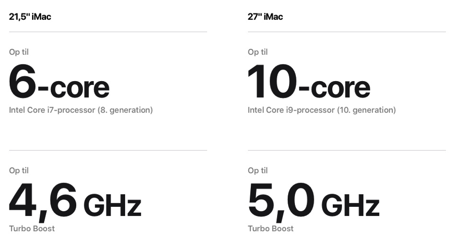
Task: Click "Op til" above 10-core
Action: (258, 52)
